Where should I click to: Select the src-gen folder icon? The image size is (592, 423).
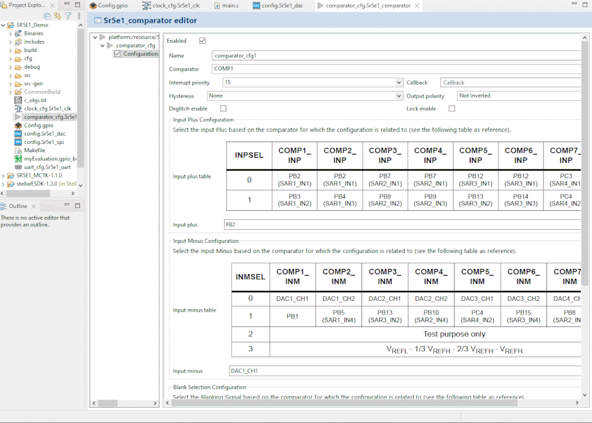[18, 84]
